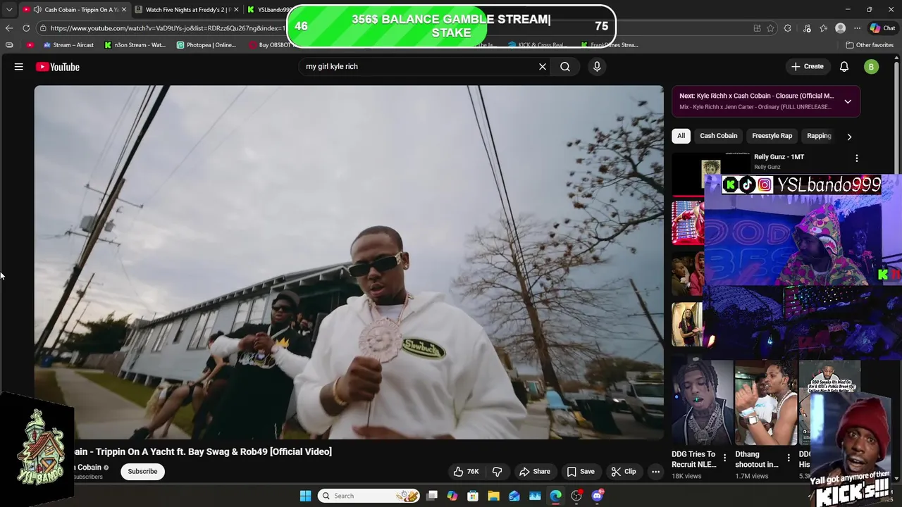Go back in the browser
Screen dimensions: 902x507
coord(9,28)
